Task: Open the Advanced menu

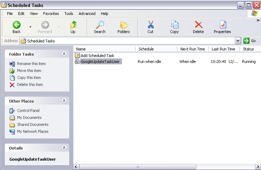Action: 87,14
